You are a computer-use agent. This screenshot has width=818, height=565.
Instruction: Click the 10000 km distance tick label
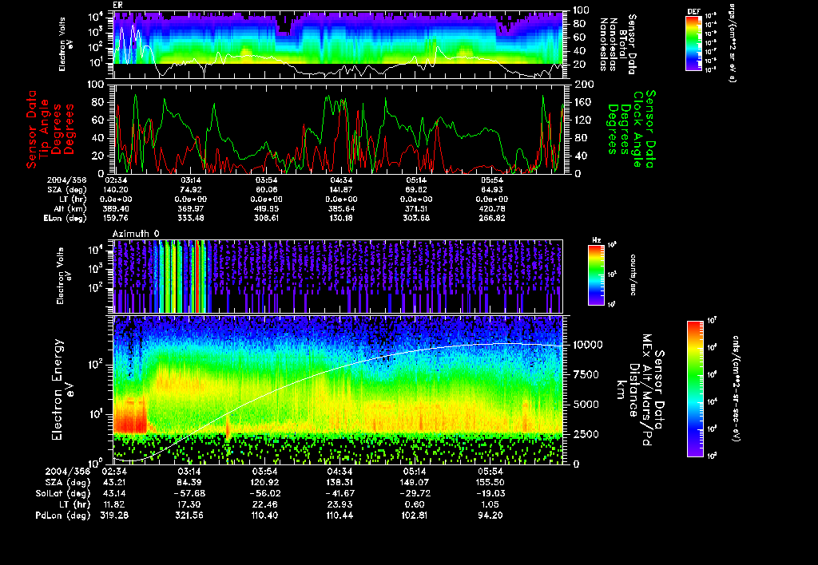589,345
